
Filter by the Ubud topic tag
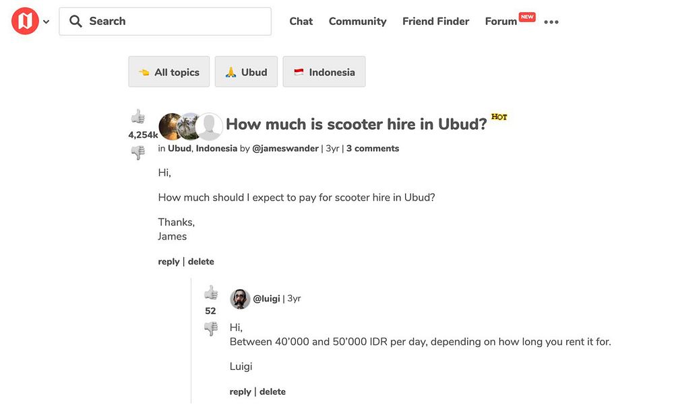click(246, 72)
